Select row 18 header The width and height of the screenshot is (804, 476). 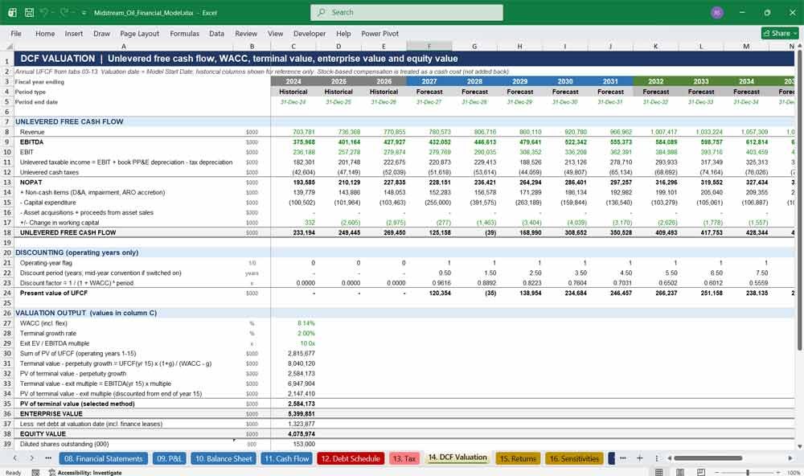7,232
